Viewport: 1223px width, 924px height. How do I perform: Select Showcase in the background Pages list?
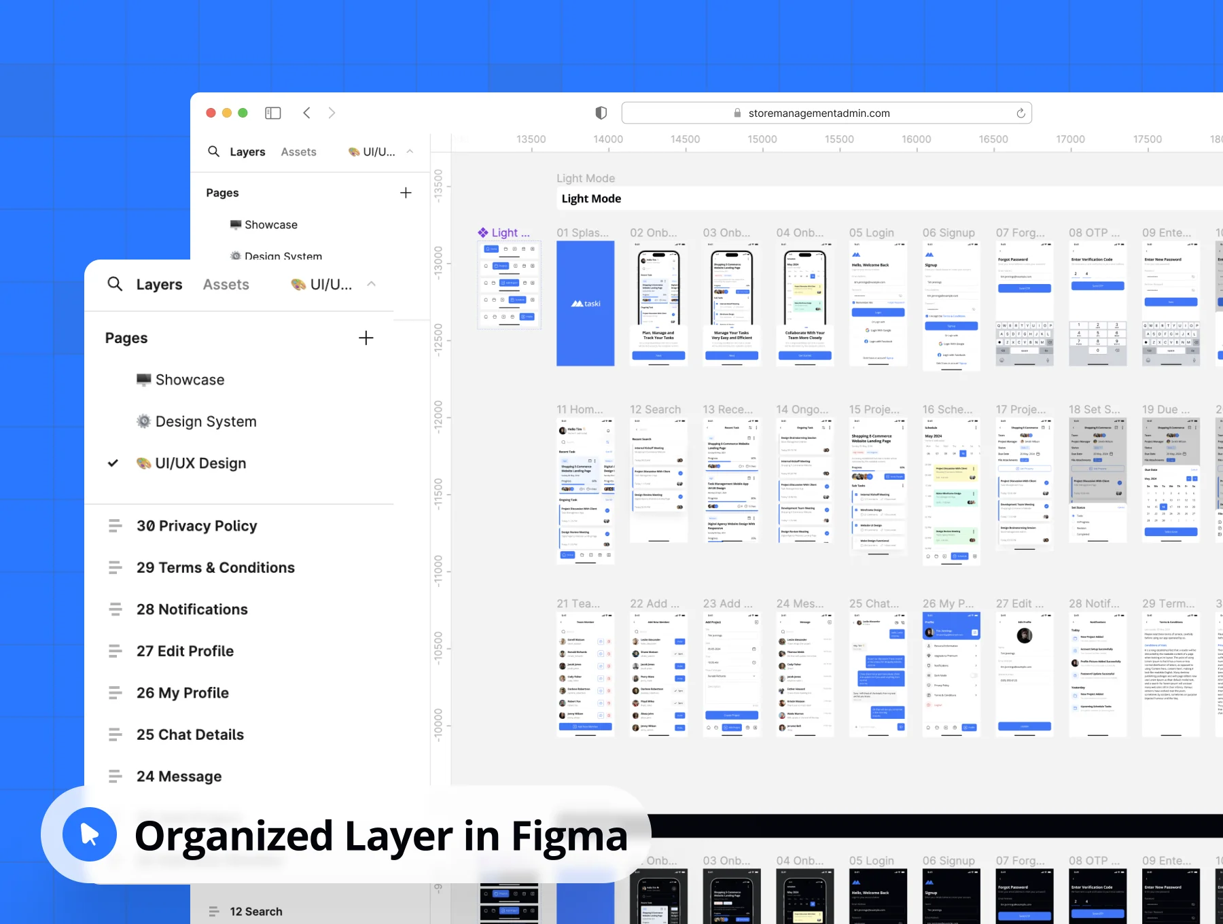[264, 225]
